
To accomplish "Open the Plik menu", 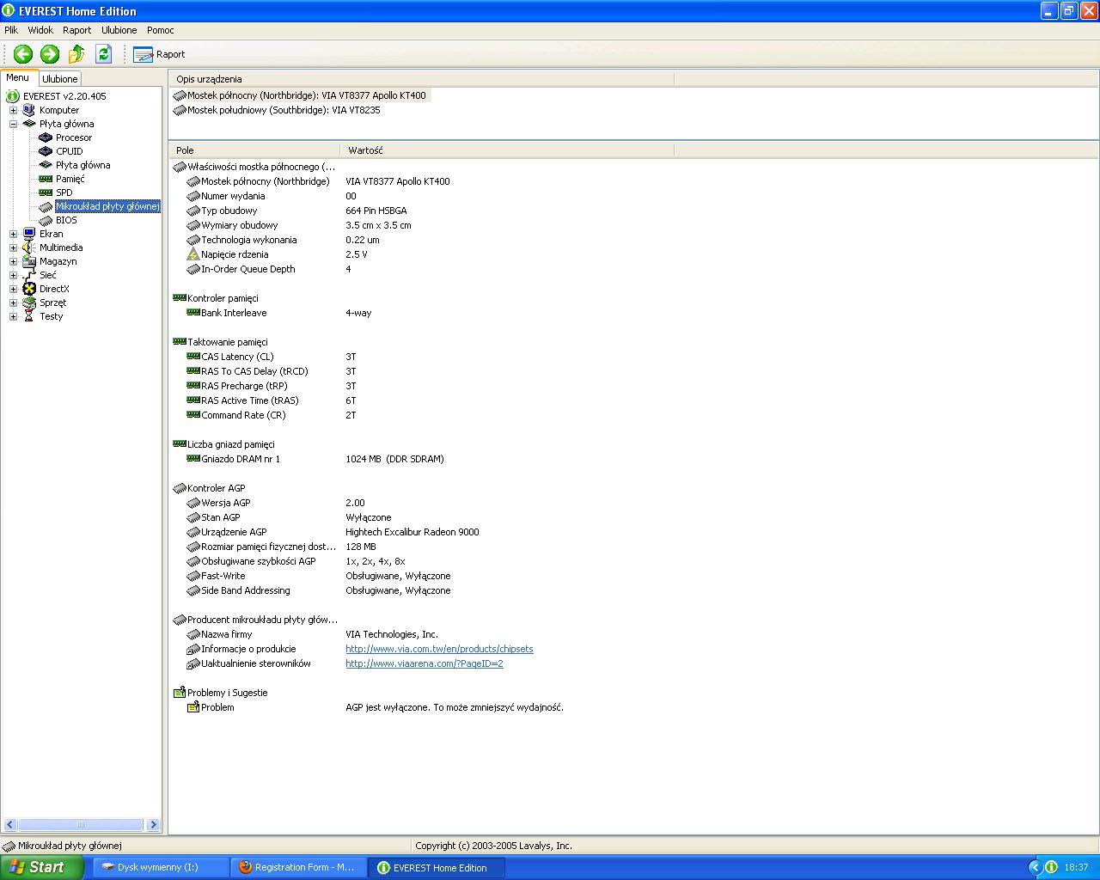I will click(11, 30).
